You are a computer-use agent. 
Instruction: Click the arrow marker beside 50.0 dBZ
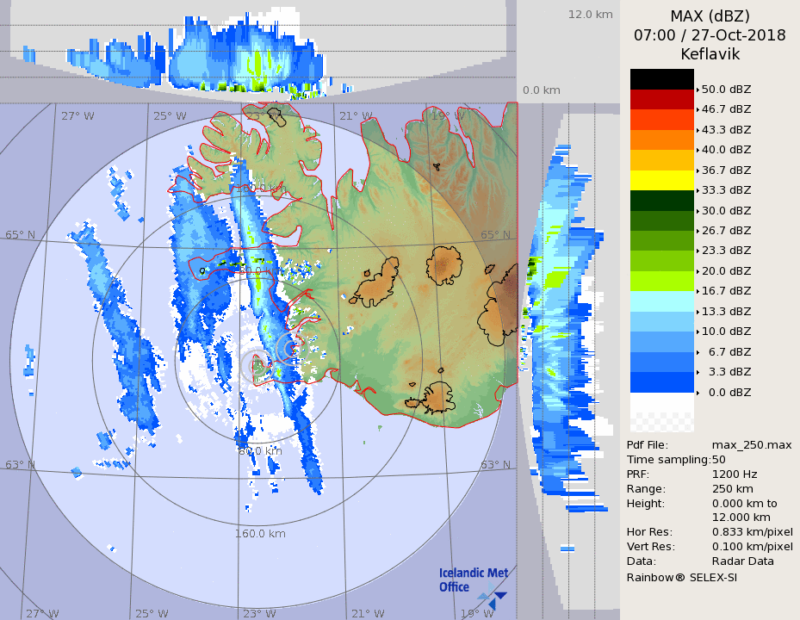[698, 90]
